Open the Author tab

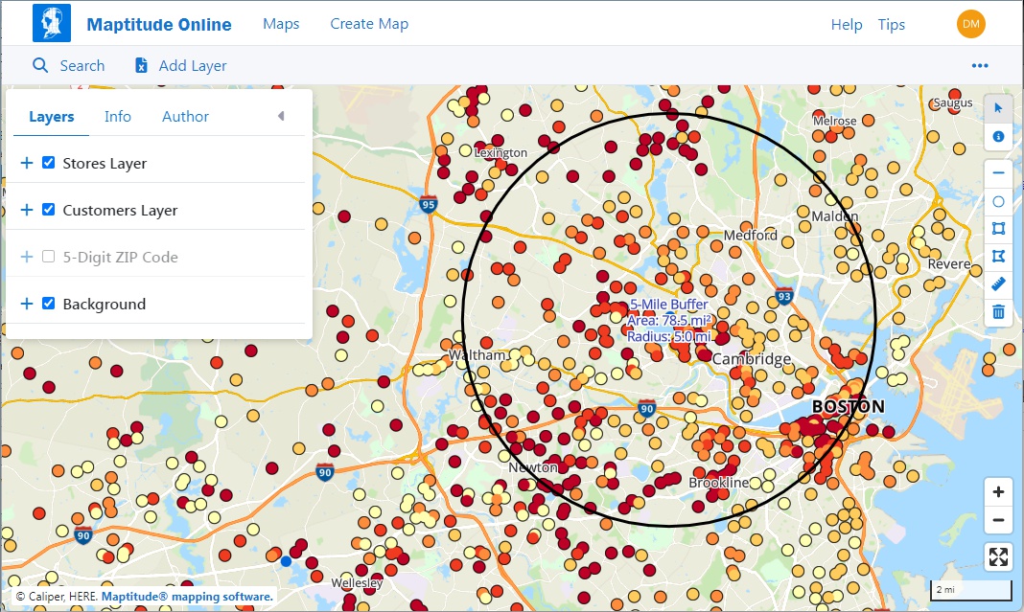[x=185, y=117]
